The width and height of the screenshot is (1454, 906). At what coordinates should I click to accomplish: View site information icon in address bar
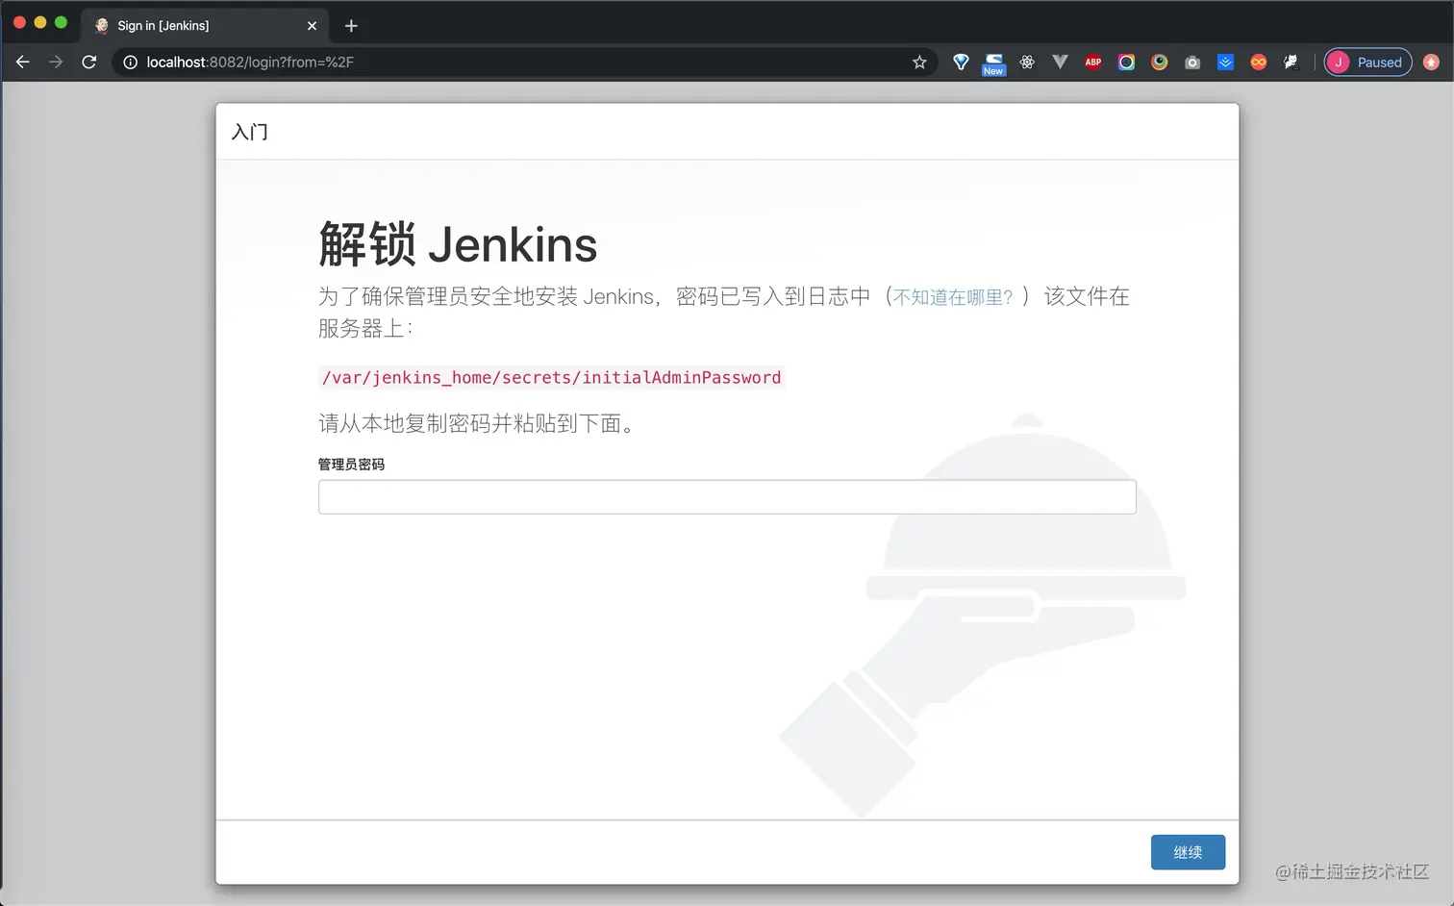click(x=131, y=62)
